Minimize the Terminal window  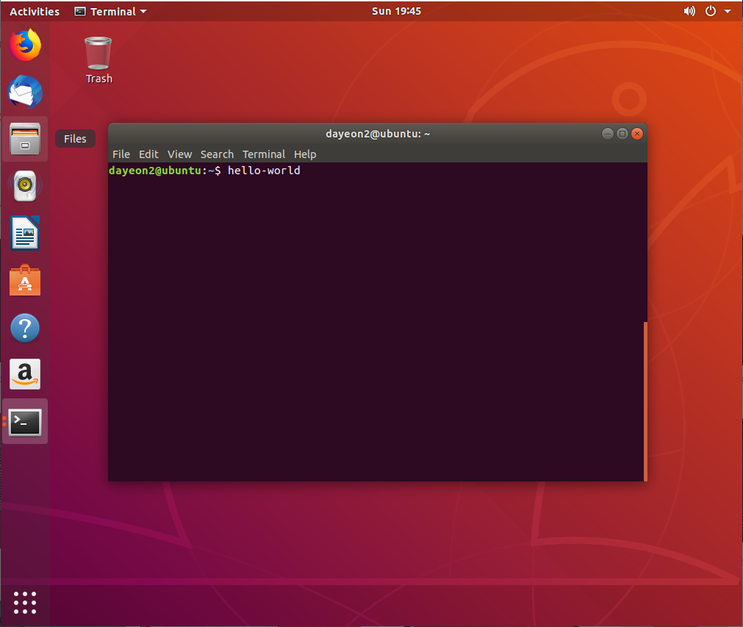[608, 134]
